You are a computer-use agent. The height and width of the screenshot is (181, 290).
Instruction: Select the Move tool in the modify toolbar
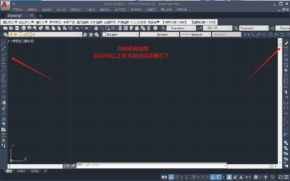pos(286,70)
